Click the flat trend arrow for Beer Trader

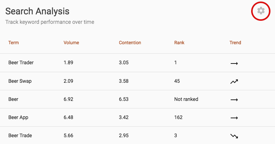[234, 63]
